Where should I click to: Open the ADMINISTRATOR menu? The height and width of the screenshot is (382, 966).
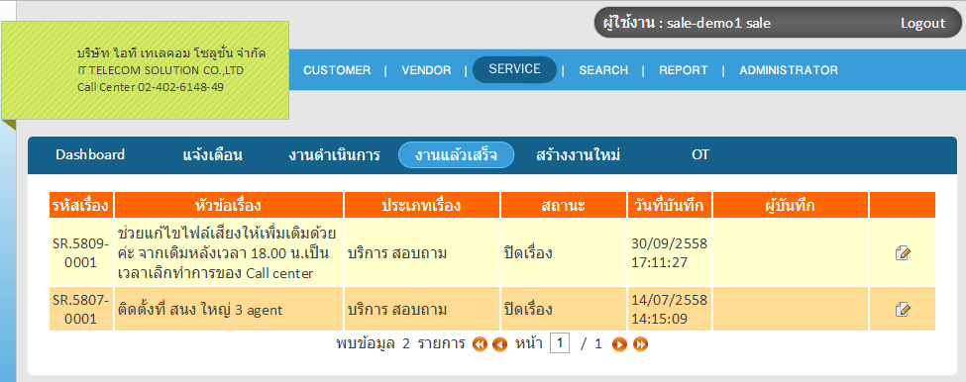[x=789, y=70]
